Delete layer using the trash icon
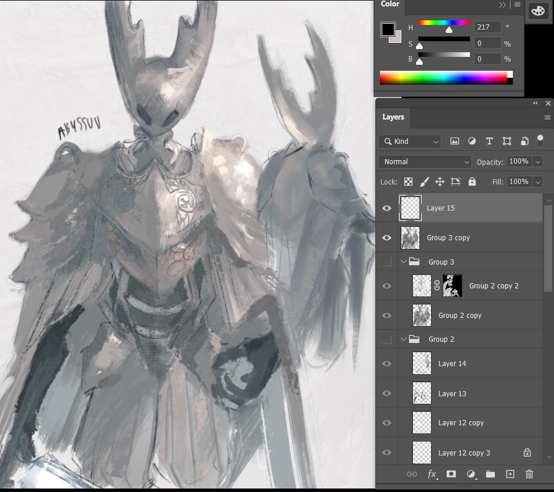The height and width of the screenshot is (492, 554). [x=529, y=474]
